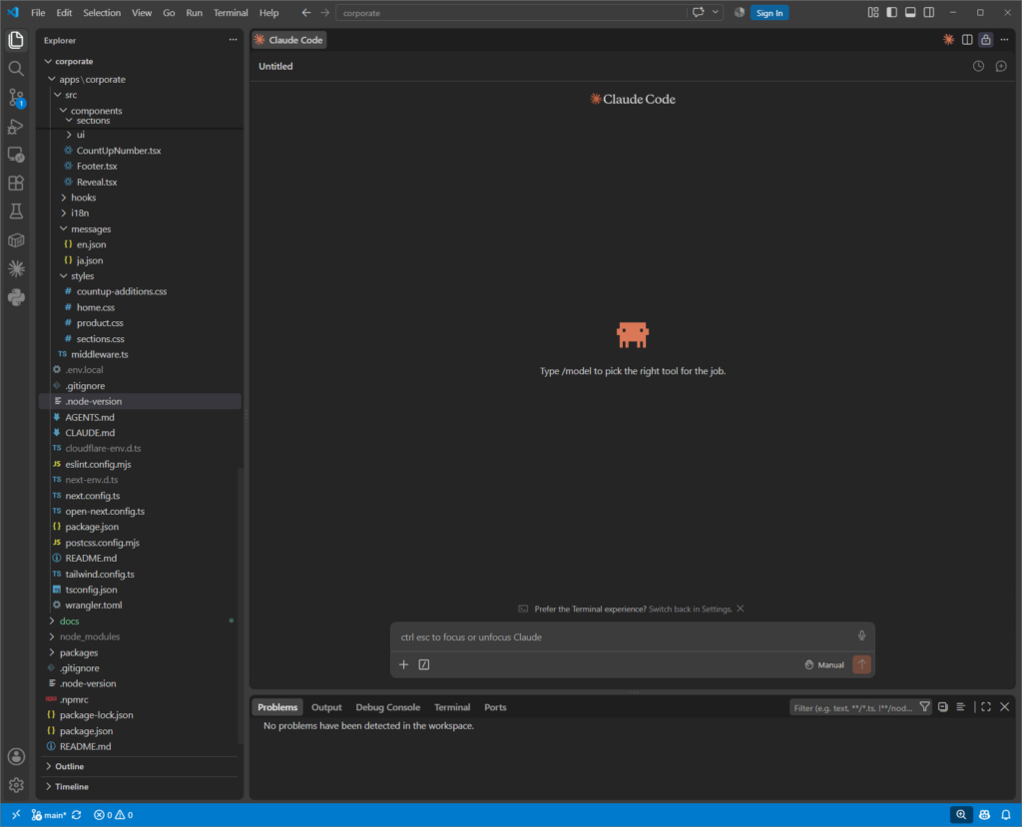The height and width of the screenshot is (827, 1022).
Task: Open the remote window button in status bar
Action: pyautogui.click(x=16, y=815)
